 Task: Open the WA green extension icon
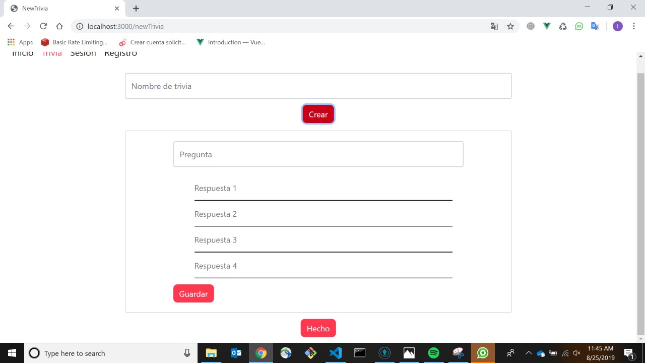(579, 26)
